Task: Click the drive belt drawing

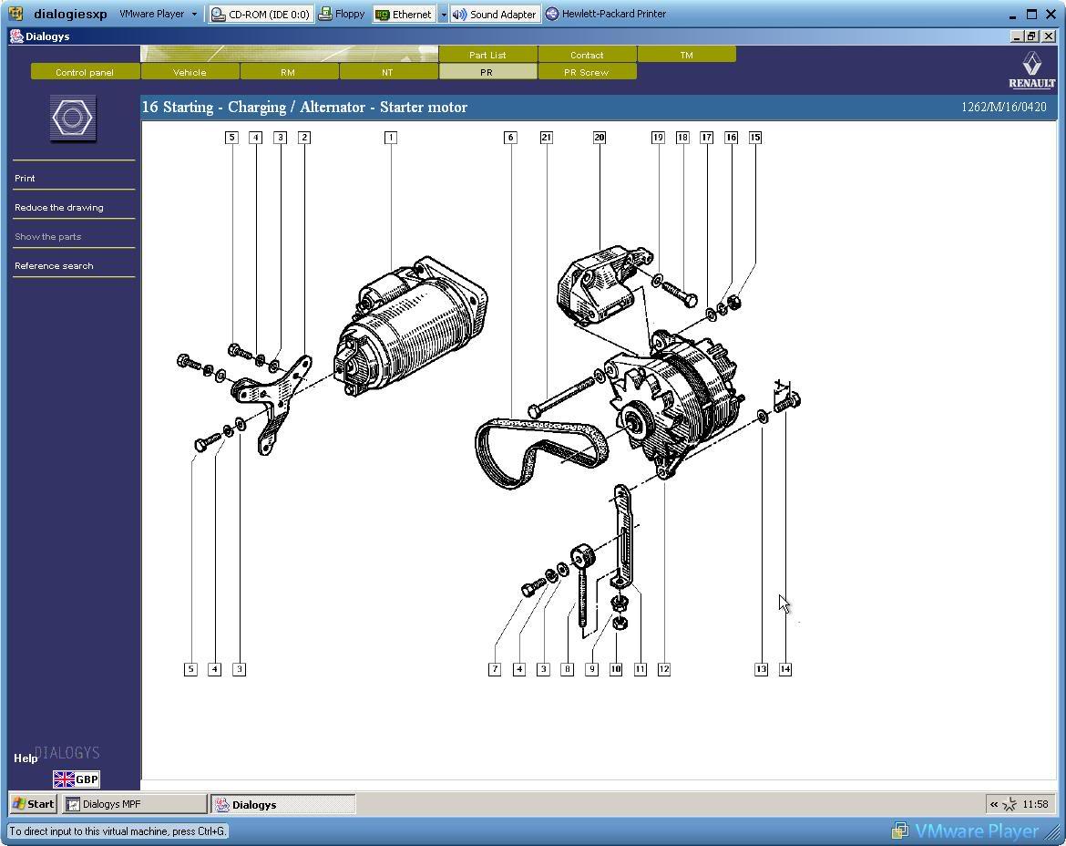Action: 541,453
